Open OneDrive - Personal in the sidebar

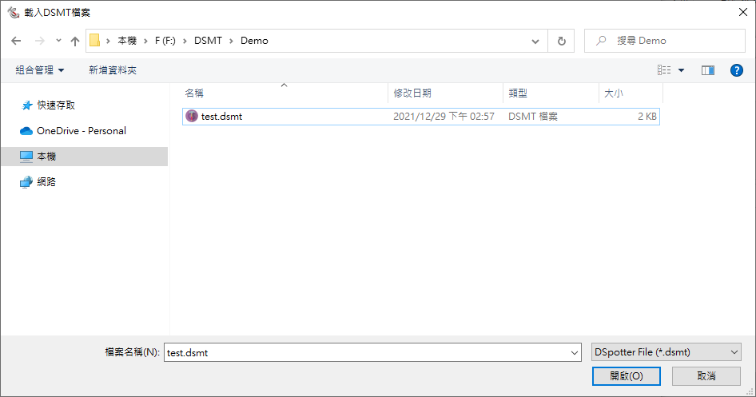pos(81,130)
